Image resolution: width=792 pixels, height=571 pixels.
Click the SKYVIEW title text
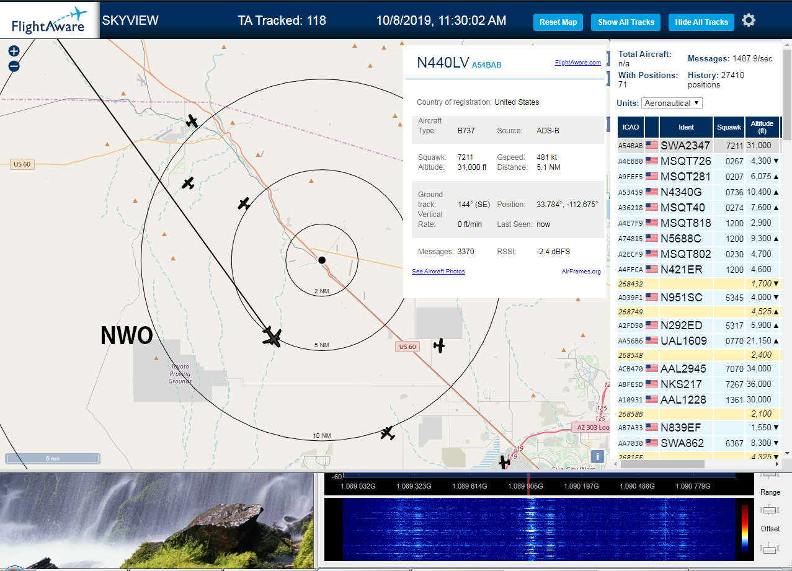130,20
